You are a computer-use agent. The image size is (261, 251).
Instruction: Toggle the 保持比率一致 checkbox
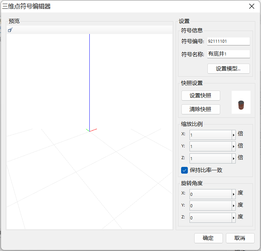click(x=184, y=170)
